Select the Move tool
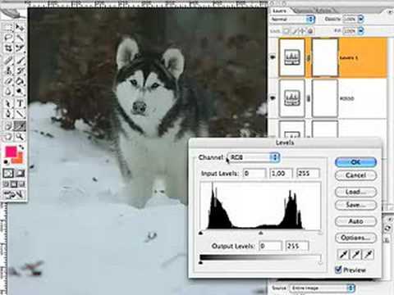 coord(20,27)
